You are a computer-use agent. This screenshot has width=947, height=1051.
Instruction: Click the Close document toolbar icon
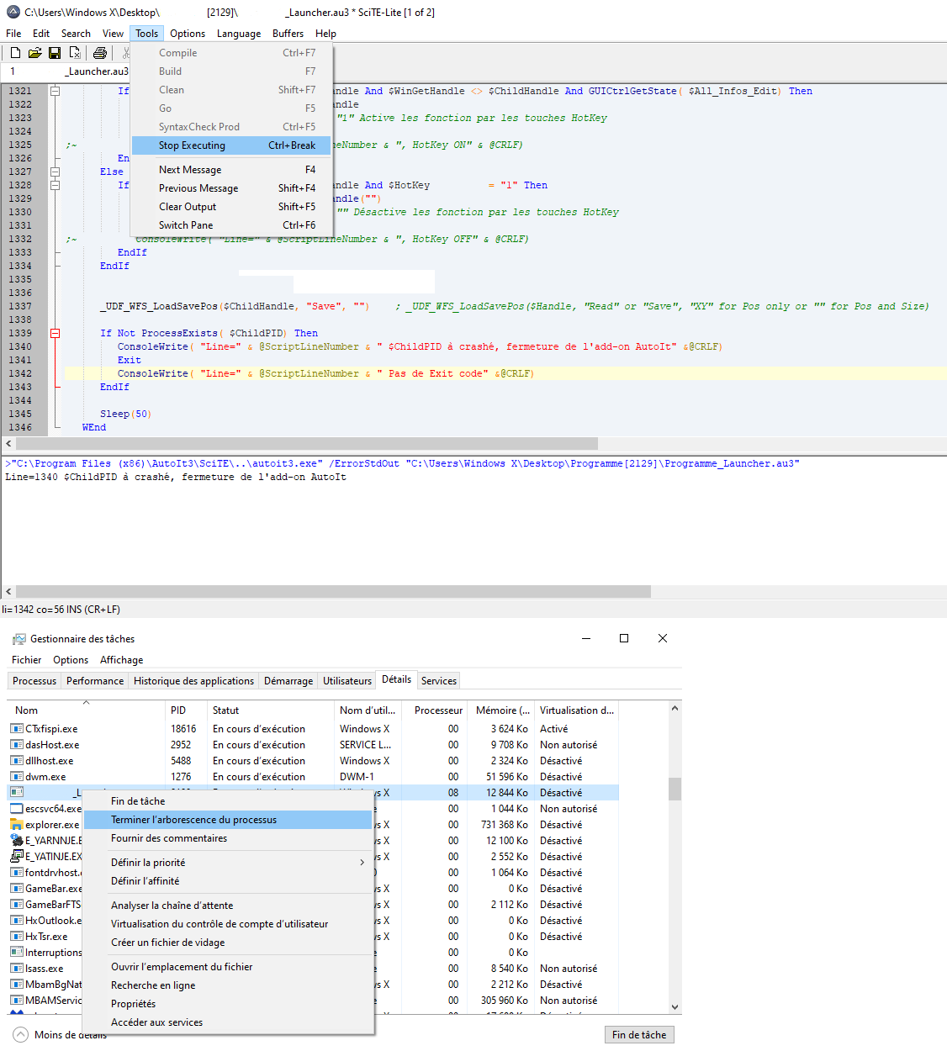tap(75, 53)
